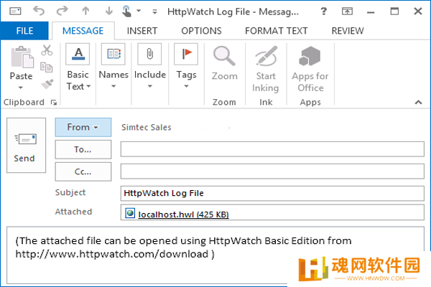This screenshot has width=431, height=287.
Task: Open the REVIEW tab
Action: (348, 31)
